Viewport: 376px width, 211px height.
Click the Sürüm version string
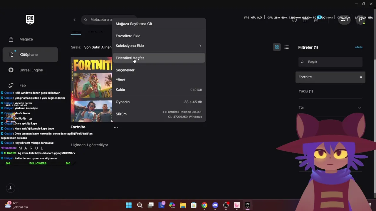pos(182,114)
